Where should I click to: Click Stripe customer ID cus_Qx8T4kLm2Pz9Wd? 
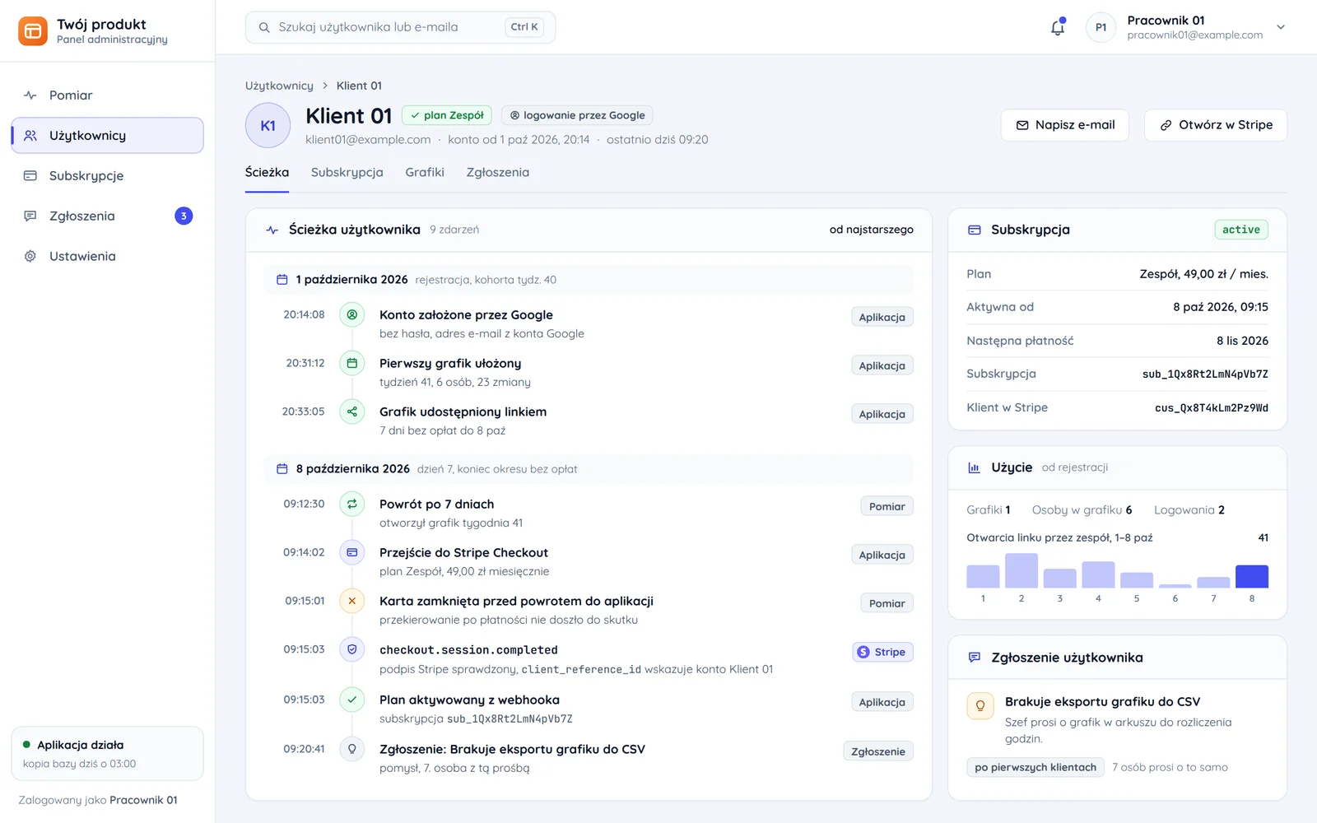coord(1212,408)
